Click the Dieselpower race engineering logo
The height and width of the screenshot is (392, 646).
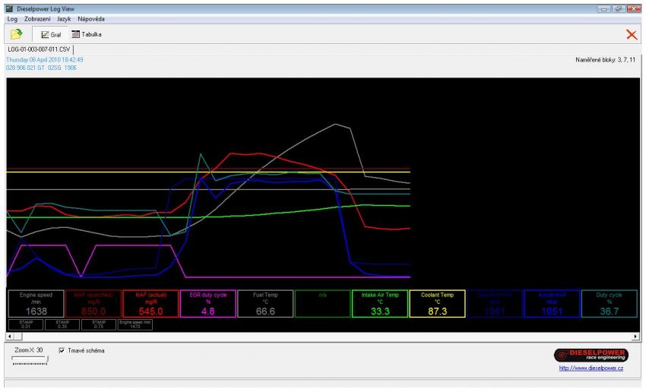tap(591, 355)
